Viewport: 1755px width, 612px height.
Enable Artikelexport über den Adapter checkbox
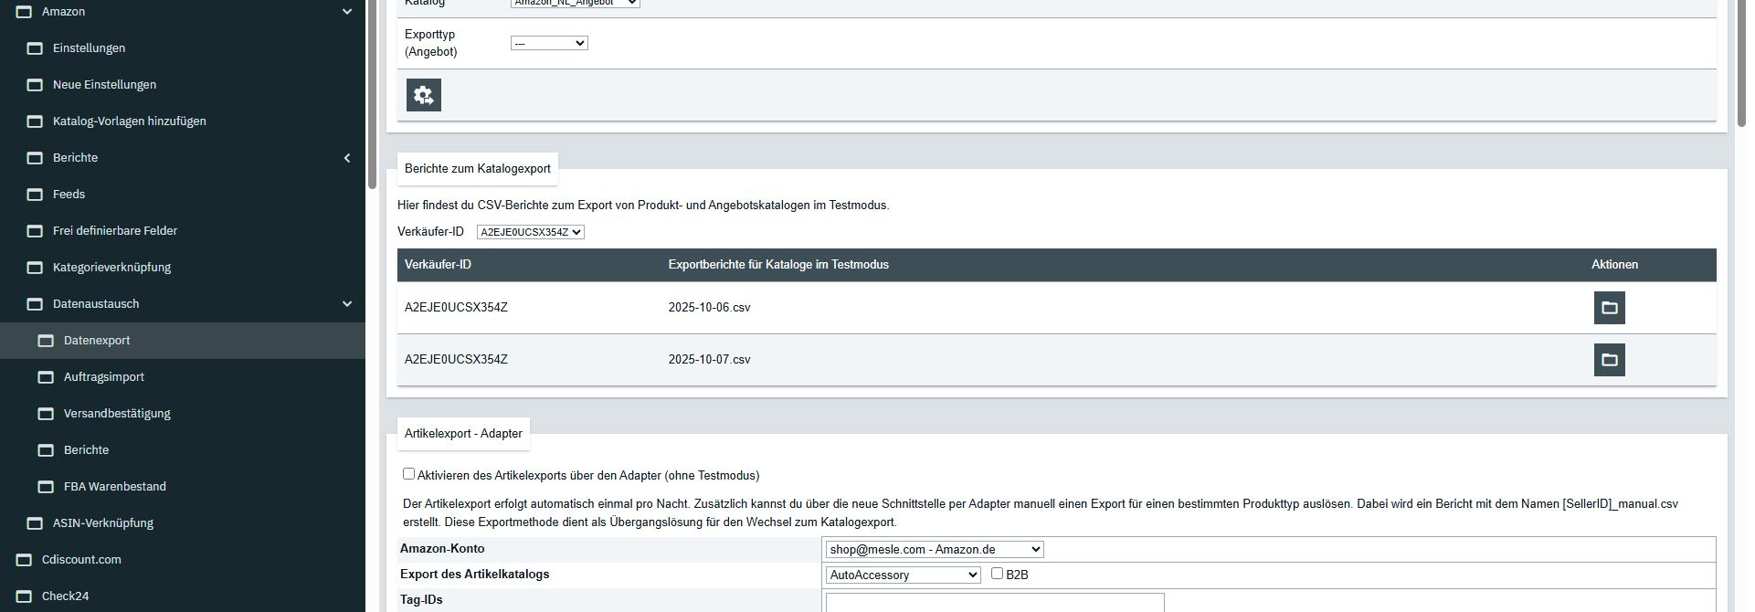pyautogui.click(x=409, y=474)
